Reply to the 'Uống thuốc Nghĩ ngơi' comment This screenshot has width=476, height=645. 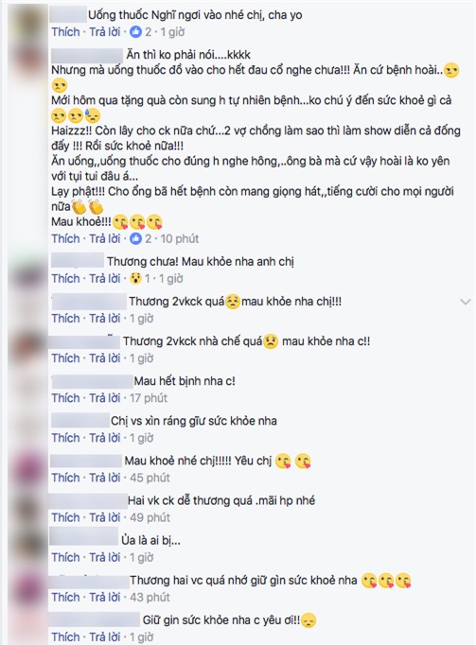[x=105, y=32]
